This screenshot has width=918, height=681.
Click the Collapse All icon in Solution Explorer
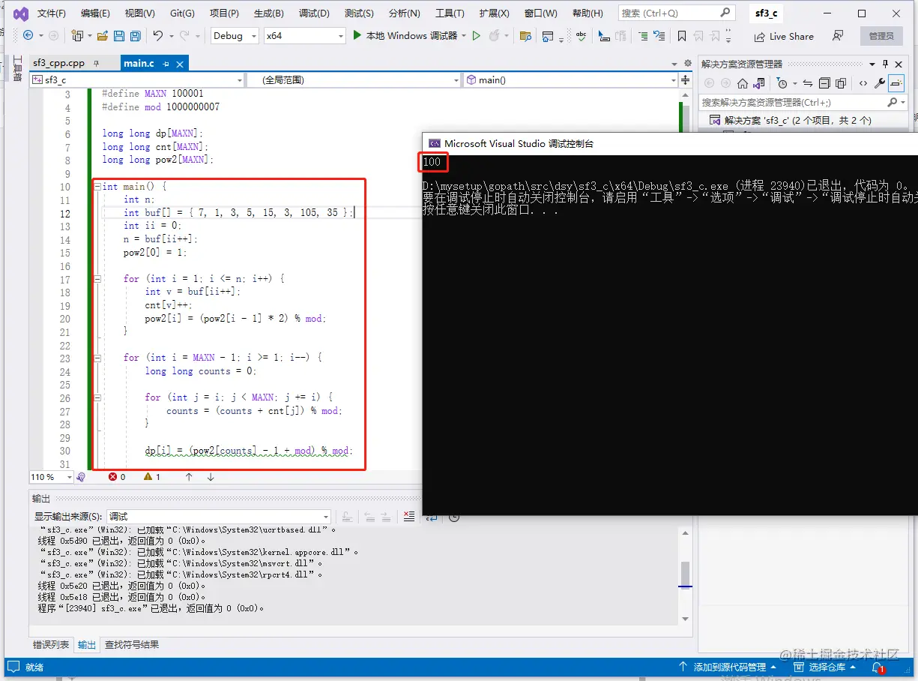click(824, 83)
